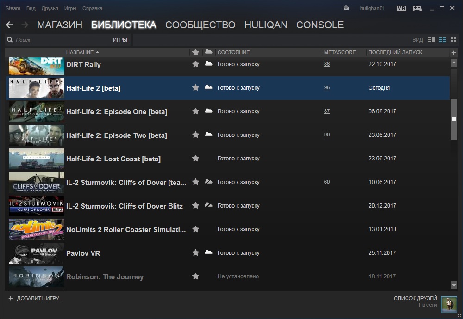Add a column with the plus icon
Image resolution: width=463 pixels, height=319 pixels.
click(454, 53)
